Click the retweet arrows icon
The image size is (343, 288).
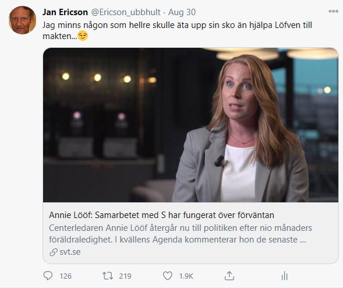pos(108,276)
